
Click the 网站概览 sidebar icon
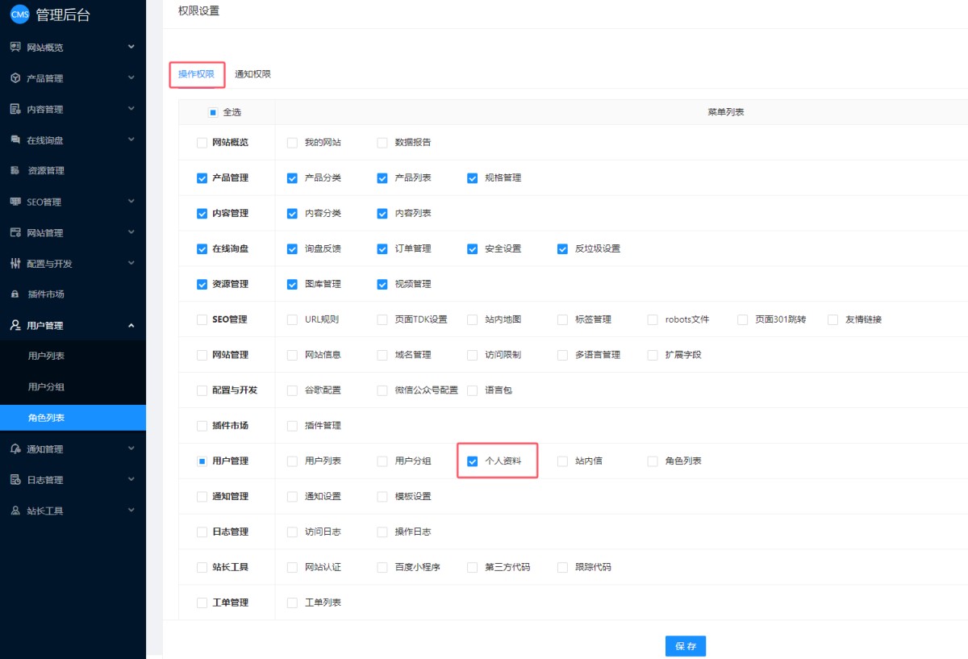[x=15, y=48]
